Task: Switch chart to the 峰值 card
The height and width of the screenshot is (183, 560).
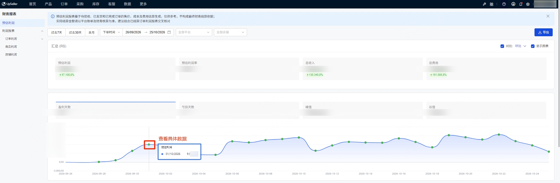Action: [363, 110]
